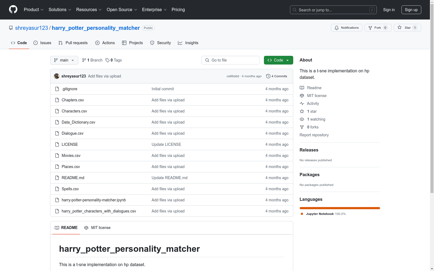Expand the Product menu

point(34,10)
